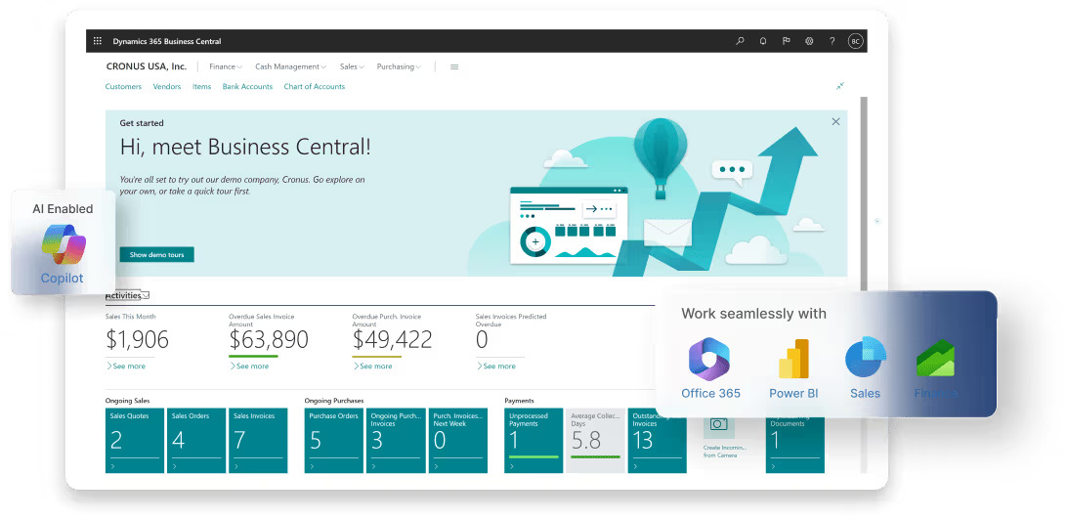Open the settings gear icon
The width and height of the screenshot is (1068, 519).
(x=809, y=41)
